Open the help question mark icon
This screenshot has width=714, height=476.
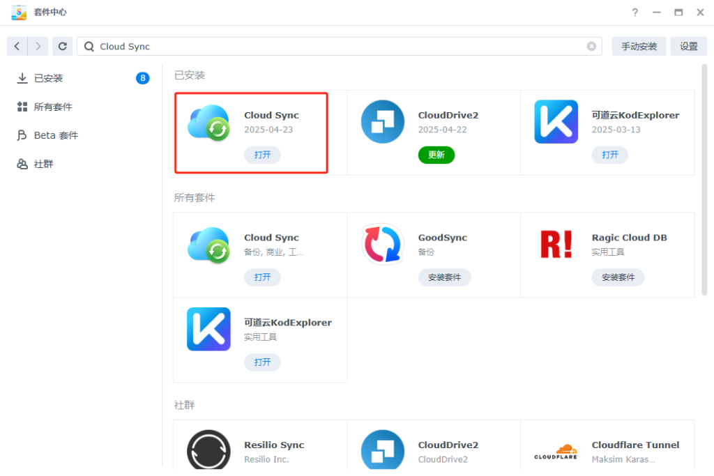tap(635, 13)
